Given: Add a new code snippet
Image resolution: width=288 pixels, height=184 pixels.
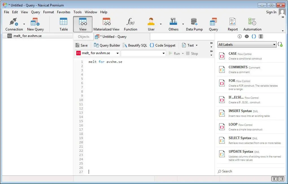Looking at the screenshot, I should [280, 44].
